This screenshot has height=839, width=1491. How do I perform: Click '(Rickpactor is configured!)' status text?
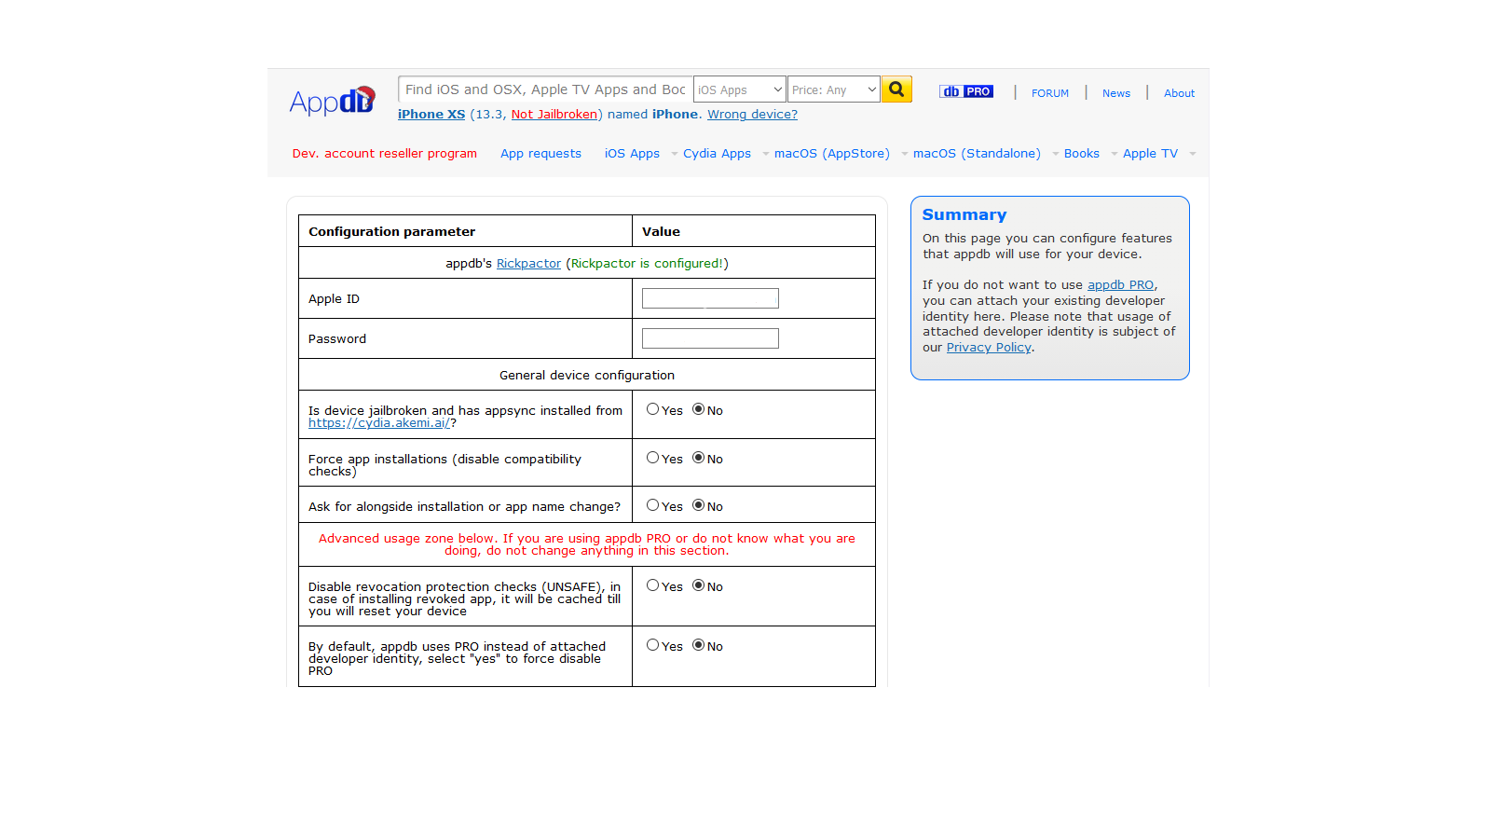click(648, 264)
